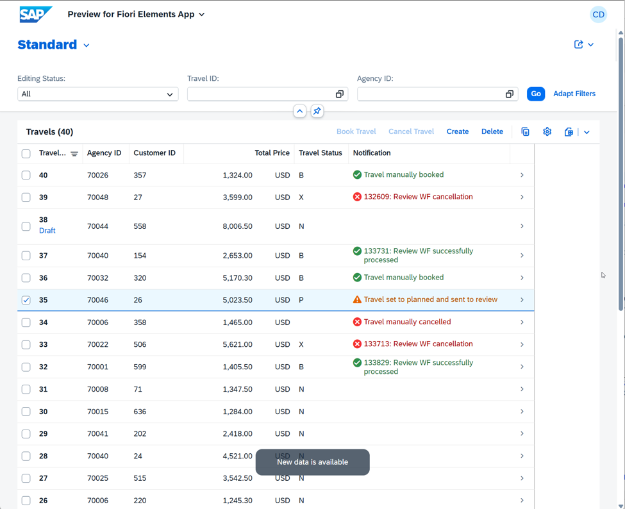This screenshot has height=509, width=625.
Task: Open Agency ID value help icon
Action: 510,94
